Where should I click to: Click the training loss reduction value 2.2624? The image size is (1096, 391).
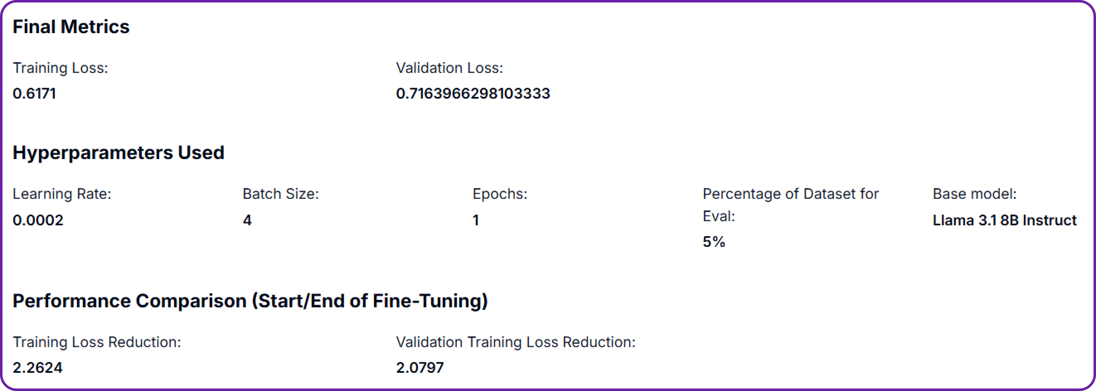coord(38,368)
